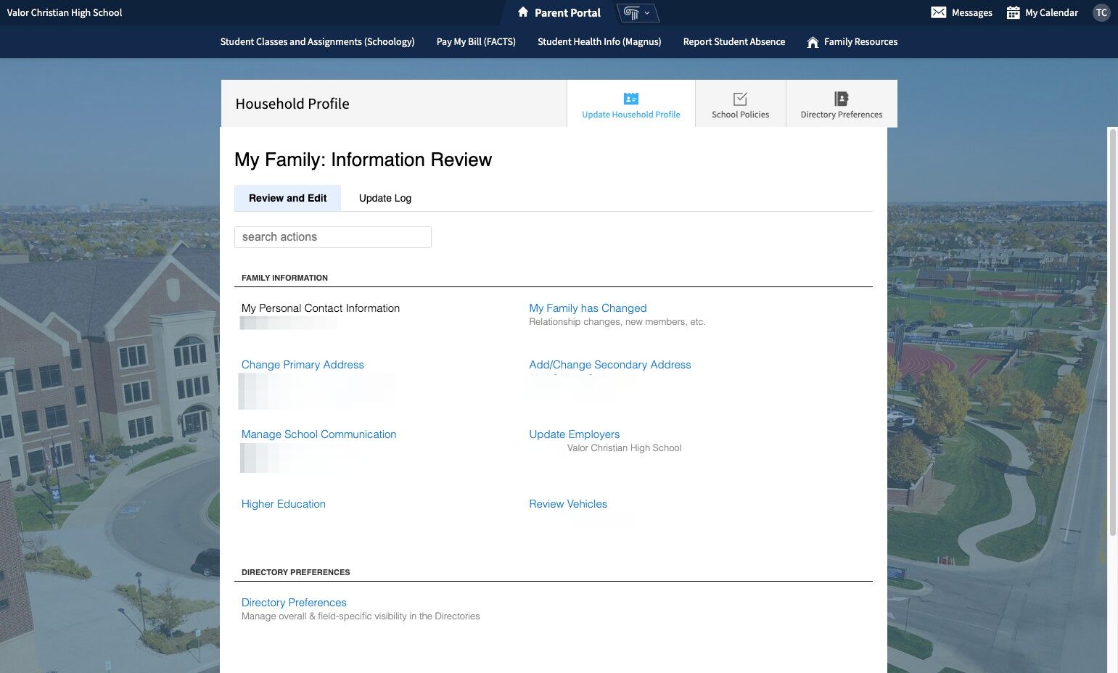Screen dimensions: 1118x673
Task: Open the Review Vehicles link
Action: pyautogui.click(x=568, y=504)
